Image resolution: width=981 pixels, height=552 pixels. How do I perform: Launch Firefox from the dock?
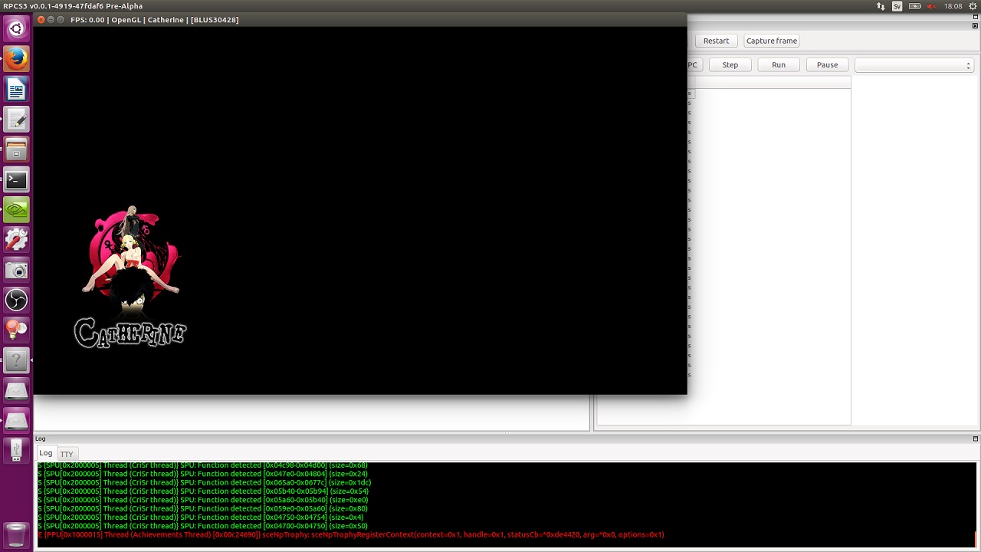[16, 59]
